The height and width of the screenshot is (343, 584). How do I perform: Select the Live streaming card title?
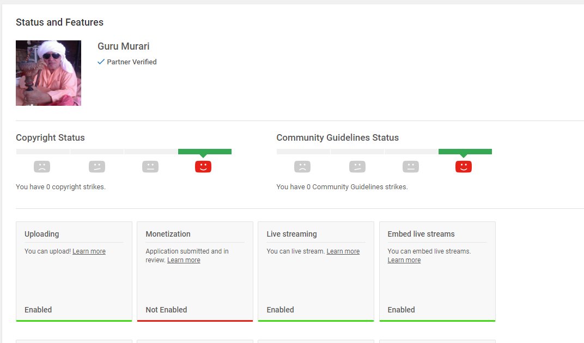pyautogui.click(x=291, y=234)
